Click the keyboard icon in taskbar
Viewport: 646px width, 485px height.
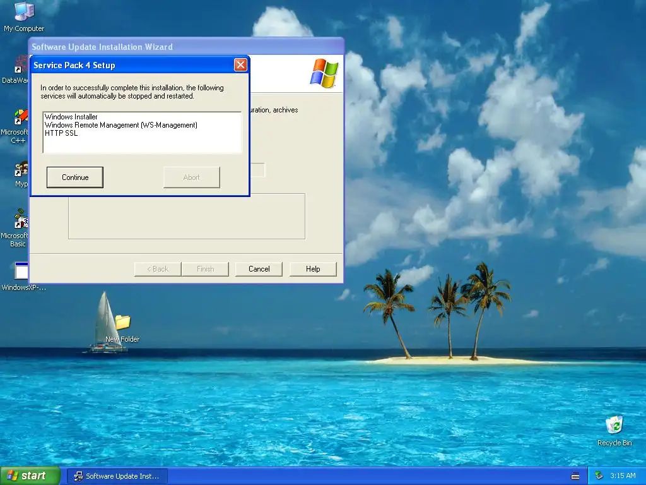pyautogui.click(x=575, y=476)
